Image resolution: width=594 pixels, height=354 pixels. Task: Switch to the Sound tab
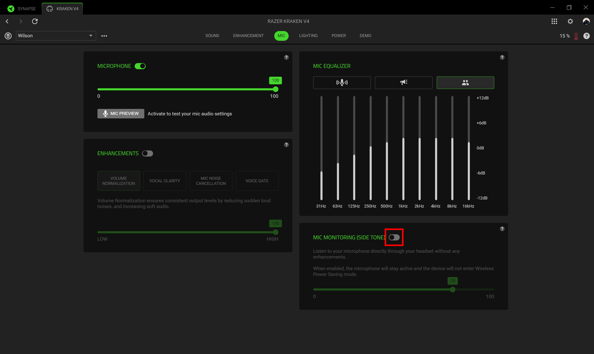click(212, 36)
